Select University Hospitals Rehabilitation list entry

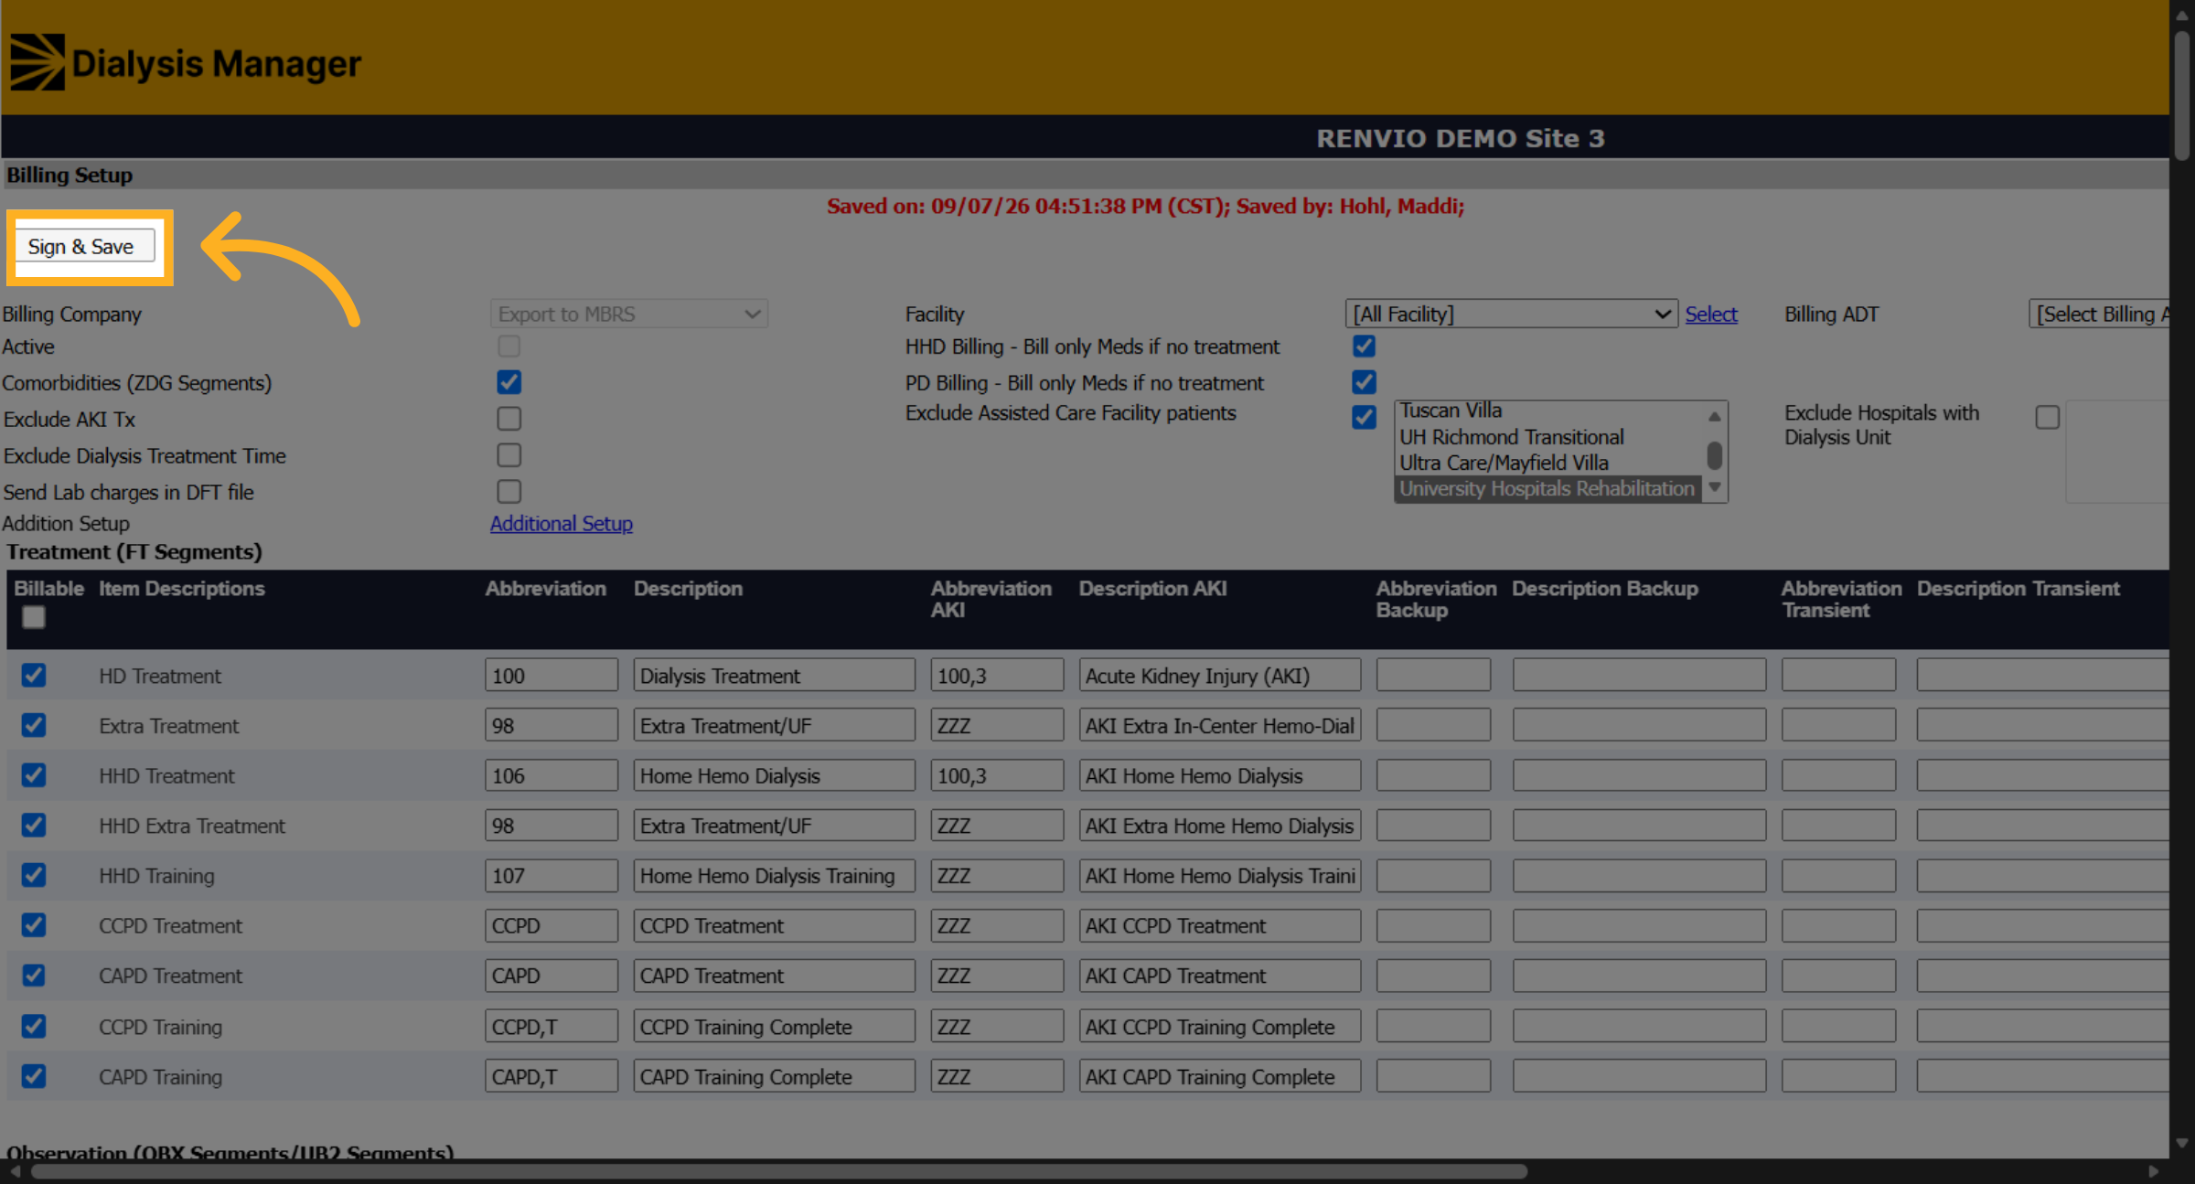[x=1547, y=488]
